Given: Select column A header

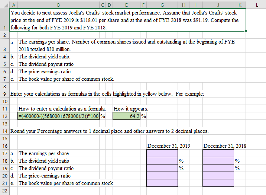Looking at the screenshot, I should [14, 5].
